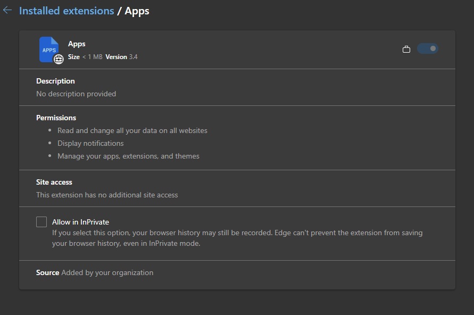Viewport: 474px width, 315px height.
Task: Click the blue Apps extension icon
Action: point(48,49)
